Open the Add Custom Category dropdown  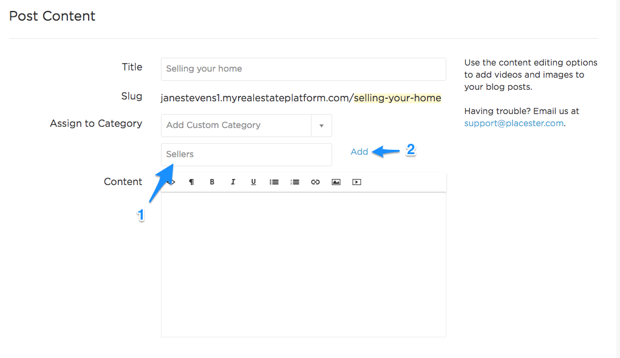click(247, 126)
